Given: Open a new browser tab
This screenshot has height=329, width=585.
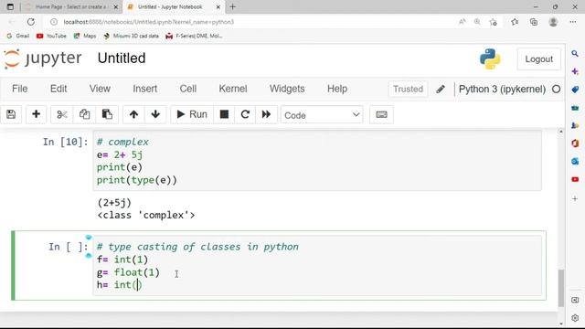Looking at the screenshot, I should tap(232, 6).
